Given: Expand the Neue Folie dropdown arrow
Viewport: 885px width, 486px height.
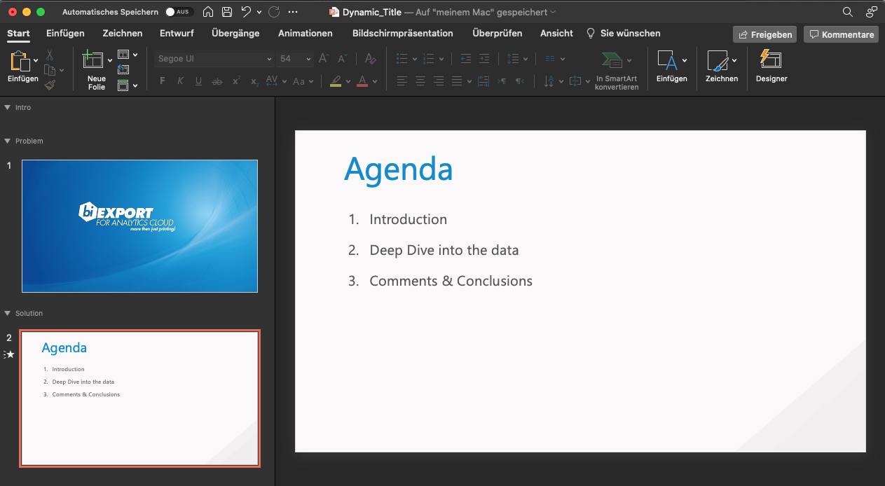Looking at the screenshot, I should click(110, 60).
